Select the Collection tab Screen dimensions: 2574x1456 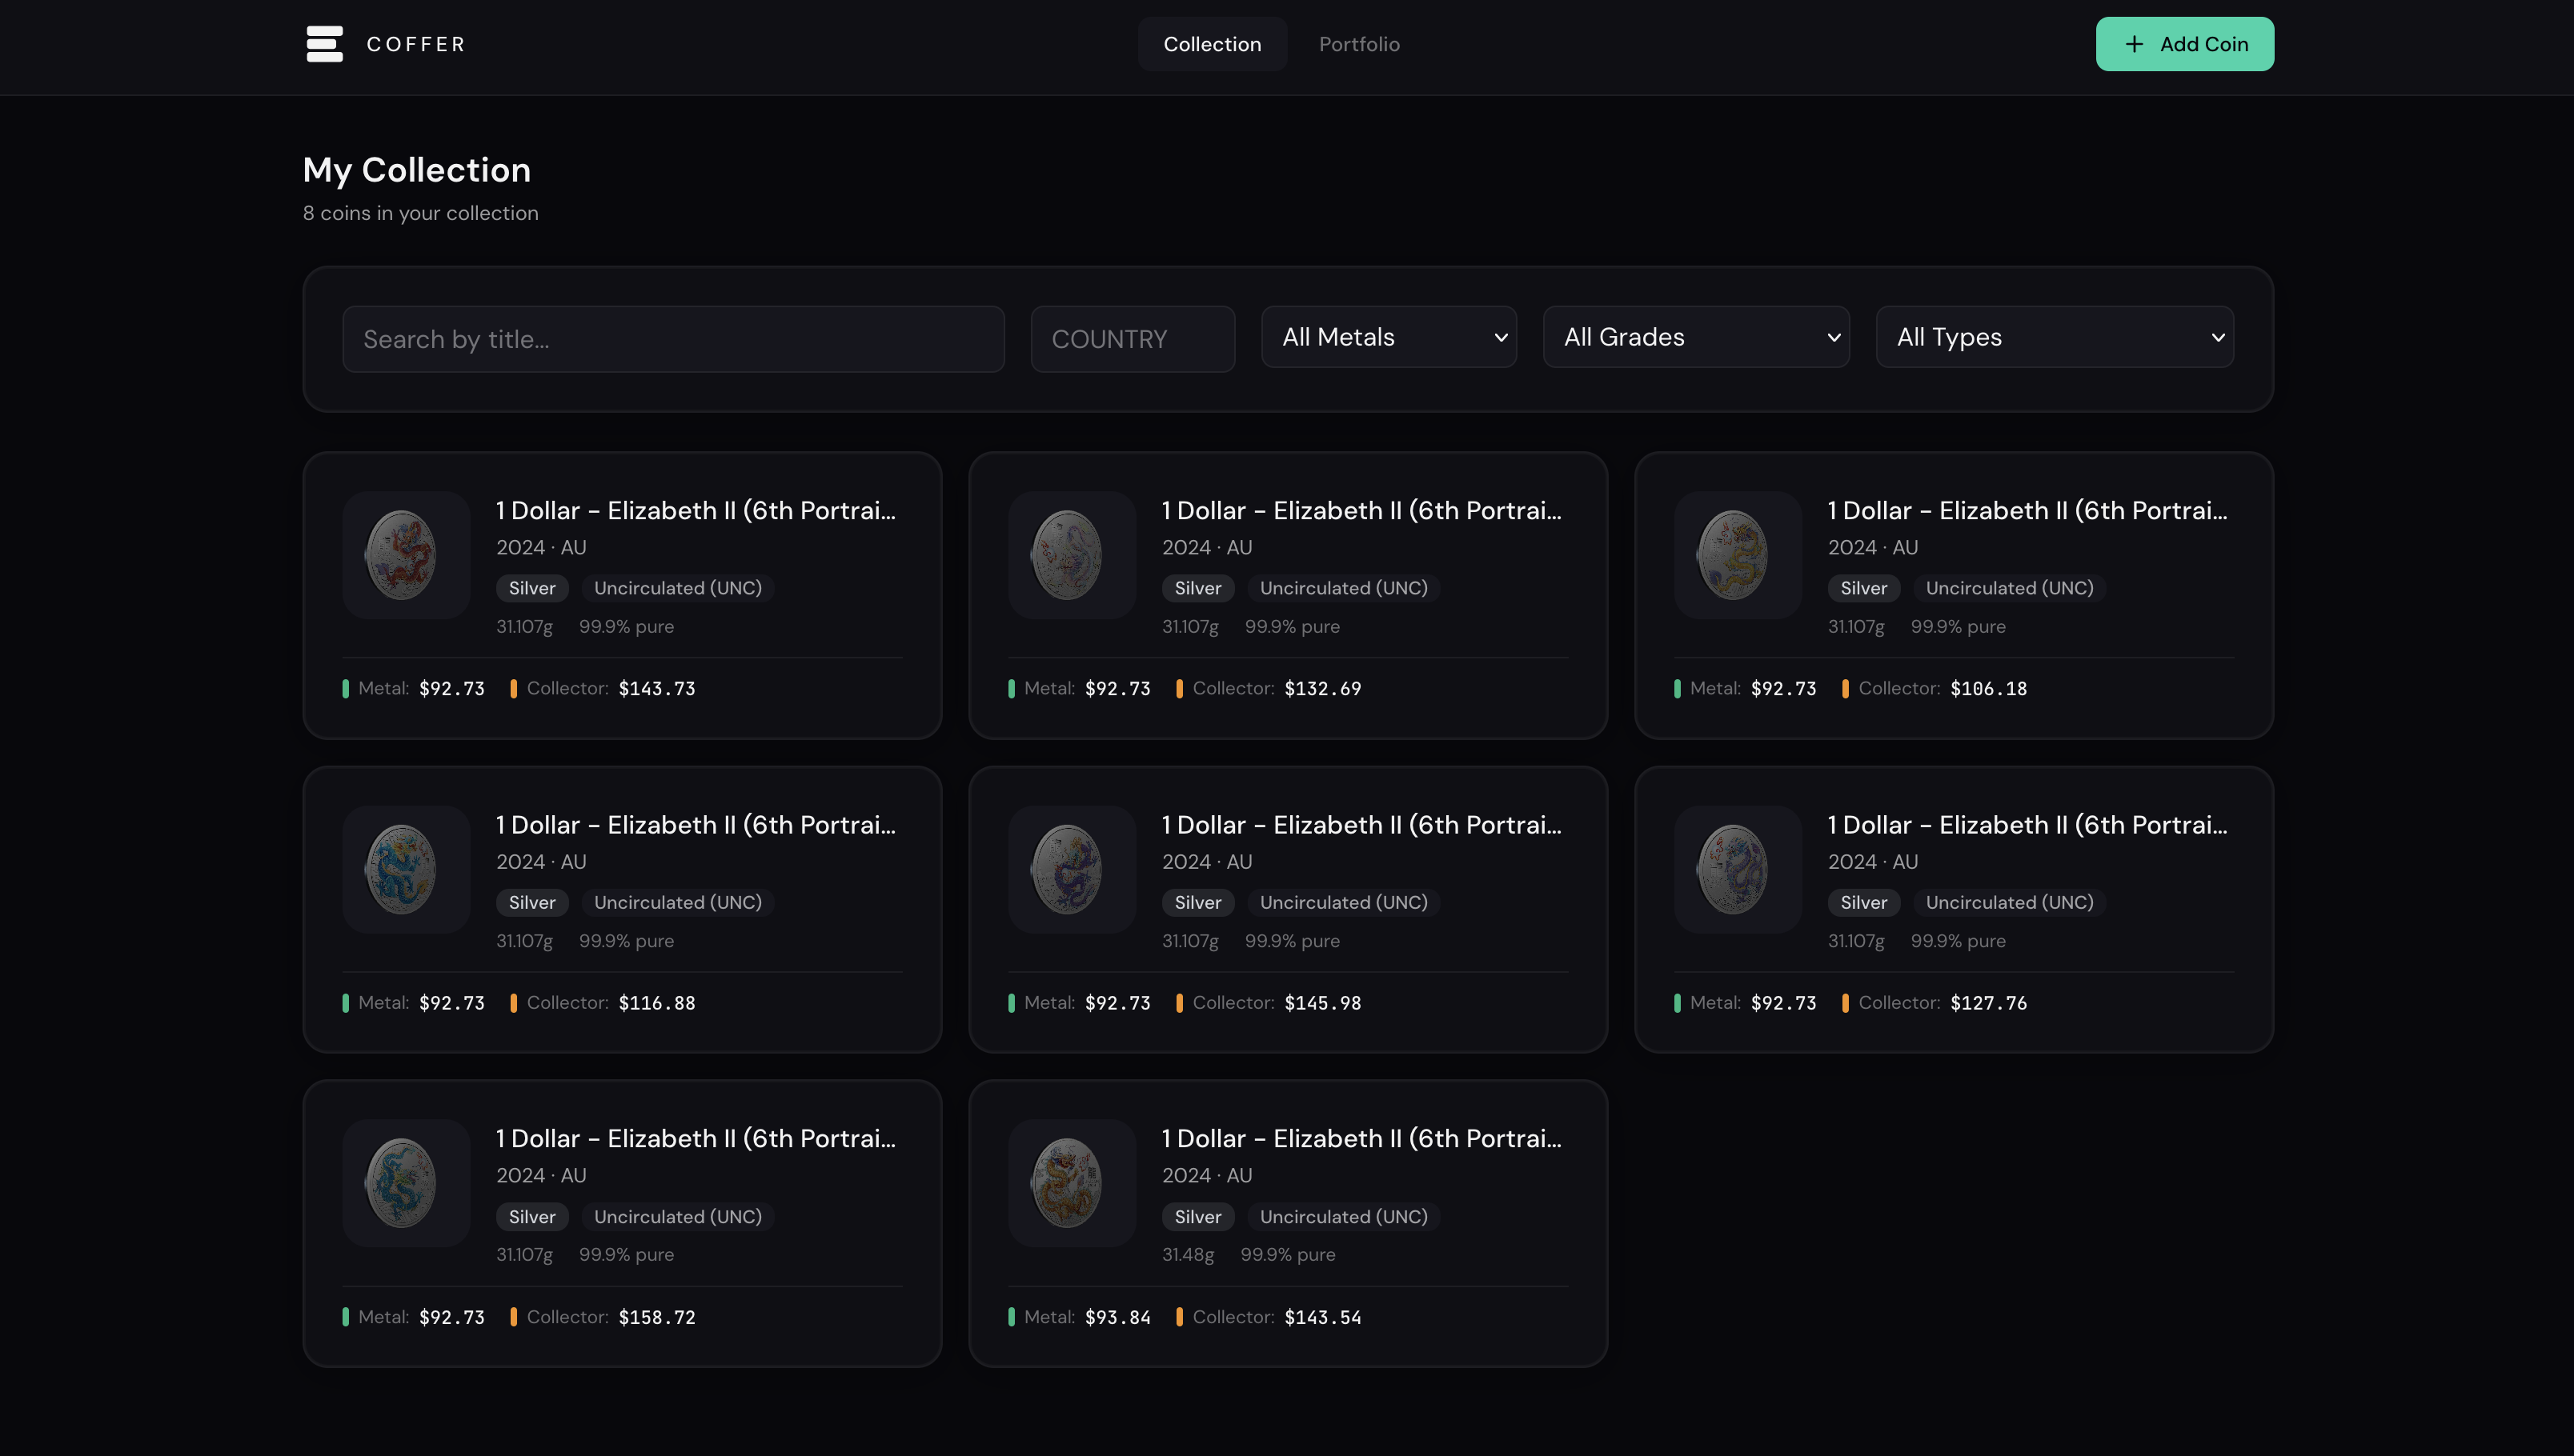[x=1213, y=44]
